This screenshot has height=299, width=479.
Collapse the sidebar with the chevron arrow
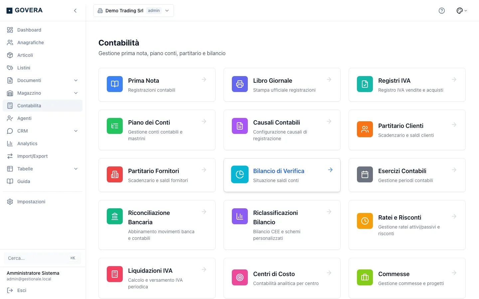pyautogui.click(x=75, y=11)
